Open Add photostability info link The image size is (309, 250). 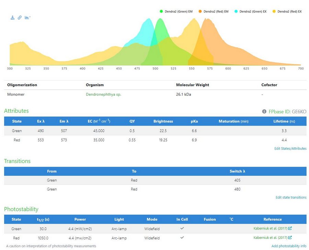289,246
